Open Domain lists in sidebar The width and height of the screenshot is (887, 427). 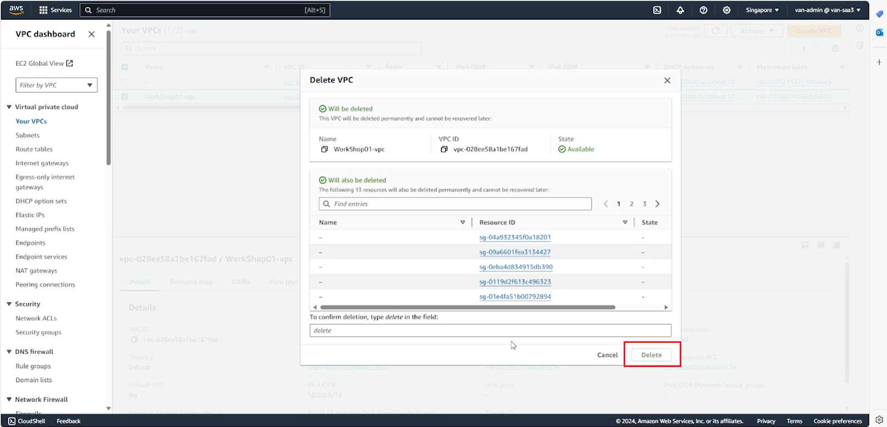34,380
